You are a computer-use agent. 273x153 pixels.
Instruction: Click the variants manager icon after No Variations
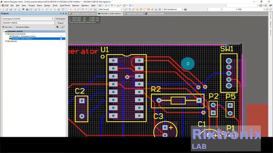point(186,9)
